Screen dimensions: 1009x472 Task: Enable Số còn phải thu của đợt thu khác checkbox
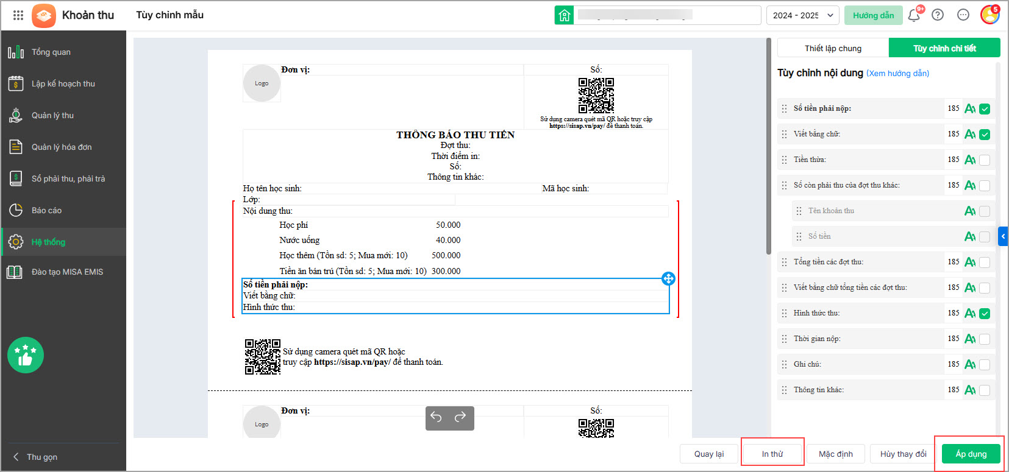coord(985,186)
